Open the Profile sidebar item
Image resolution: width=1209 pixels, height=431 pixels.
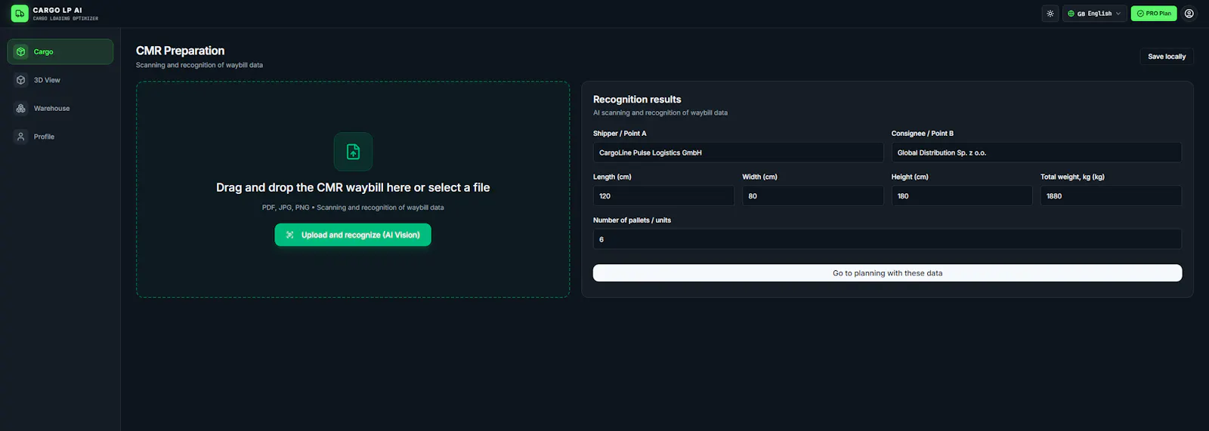click(60, 137)
